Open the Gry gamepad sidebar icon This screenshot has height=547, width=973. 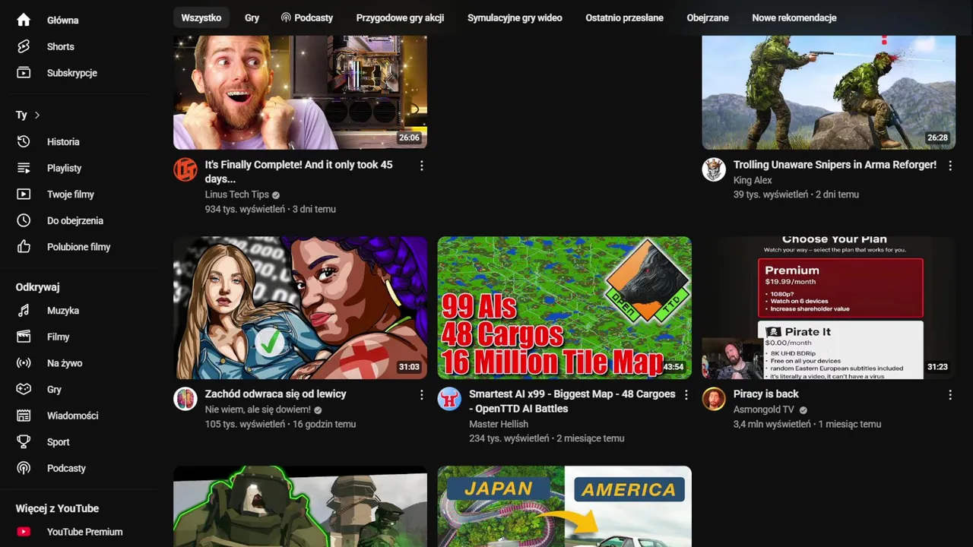click(24, 389)
